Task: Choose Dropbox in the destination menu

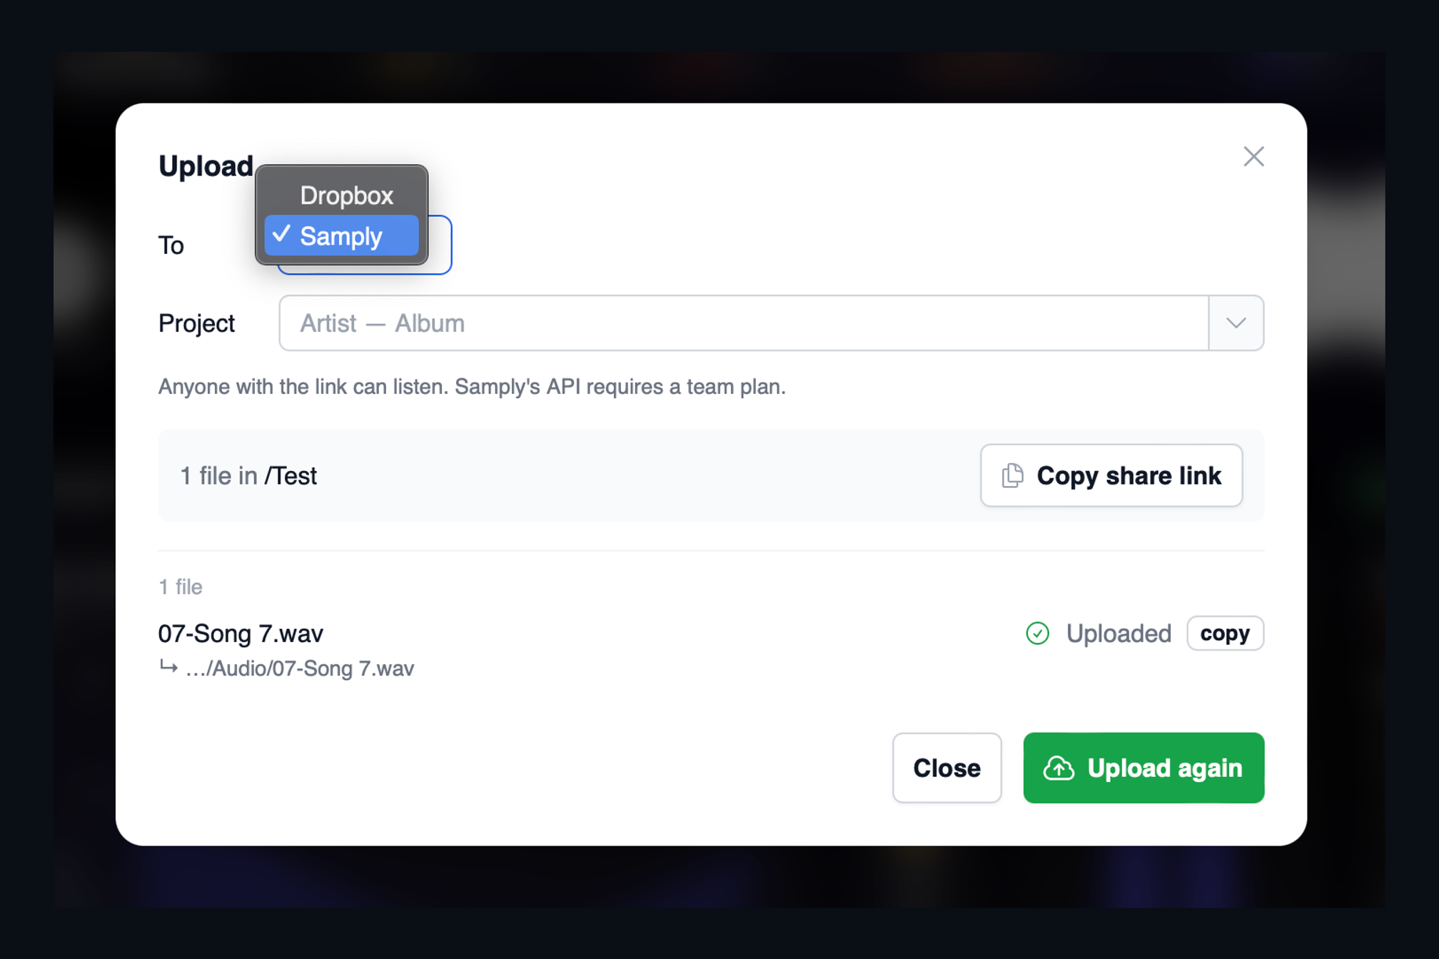Action: 342,196
